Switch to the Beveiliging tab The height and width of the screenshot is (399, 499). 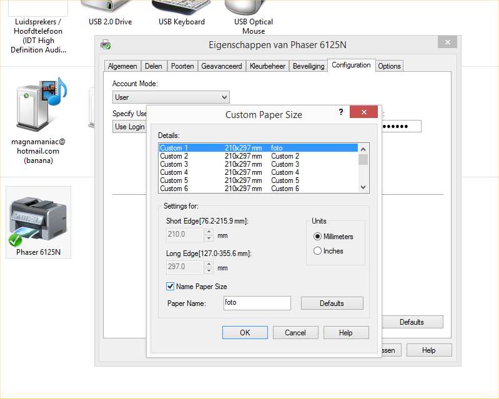click(309, 66)
